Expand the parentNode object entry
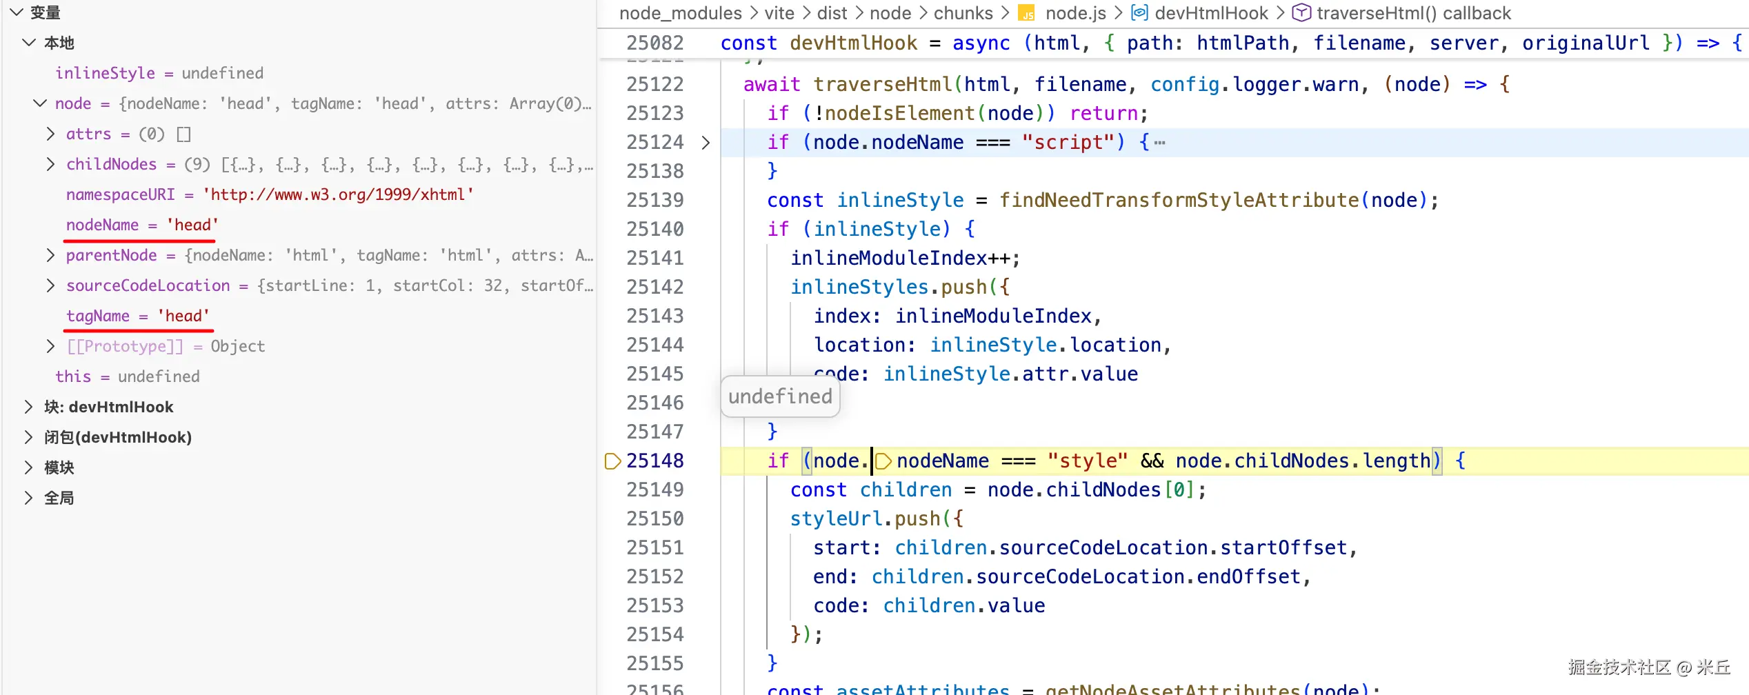The image size is (1749, 695). (50, 255)
